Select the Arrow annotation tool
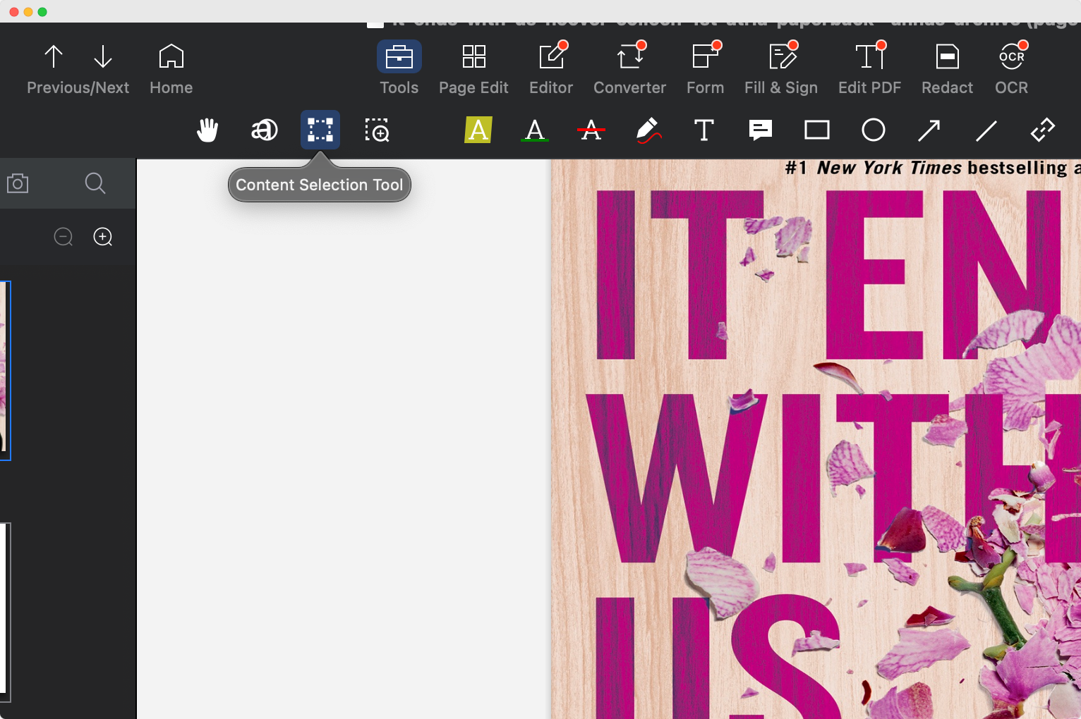Viewport: 1081px width, 719px height. pyautogui.click(x=929, y=130)
